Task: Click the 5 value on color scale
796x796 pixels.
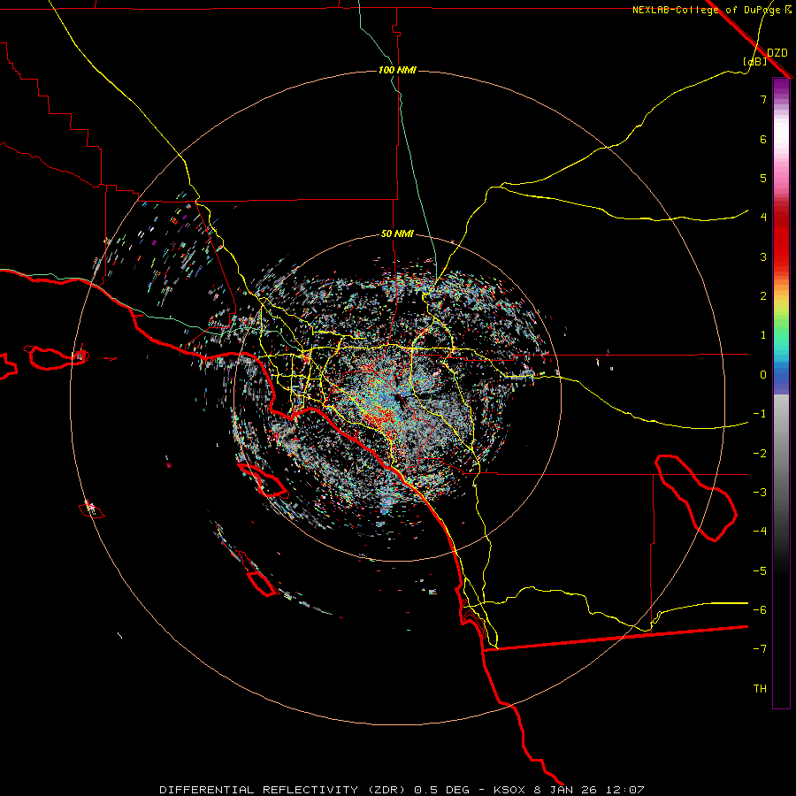Action: [763, 178]
